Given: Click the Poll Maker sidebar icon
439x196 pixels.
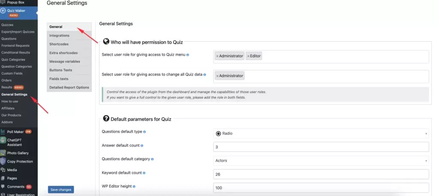Looking at the screenshot, I should pyautogui.click(x=3, y=132).
